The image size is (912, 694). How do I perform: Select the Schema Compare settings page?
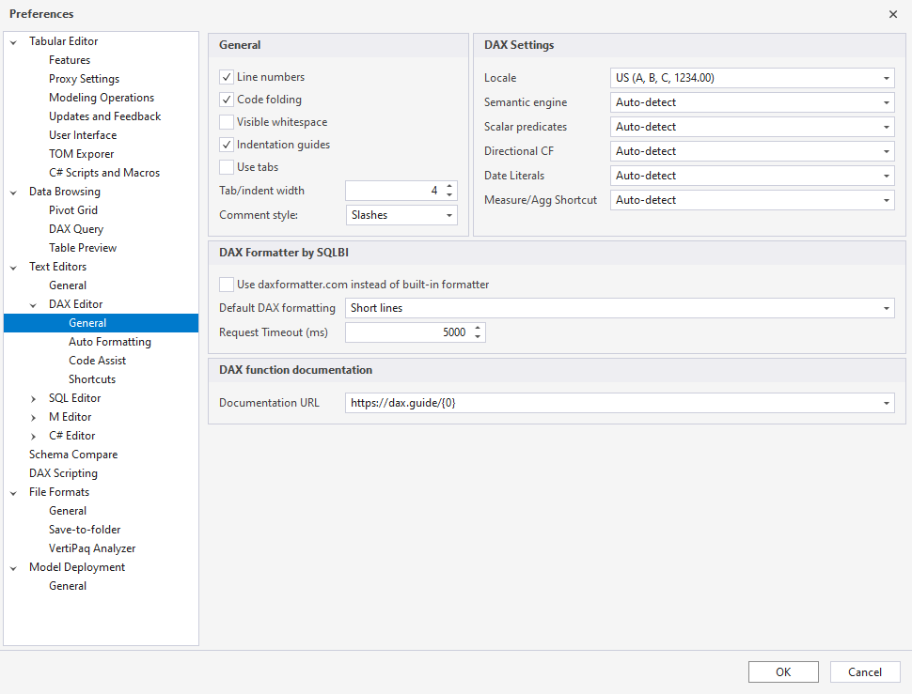point(73,454)
